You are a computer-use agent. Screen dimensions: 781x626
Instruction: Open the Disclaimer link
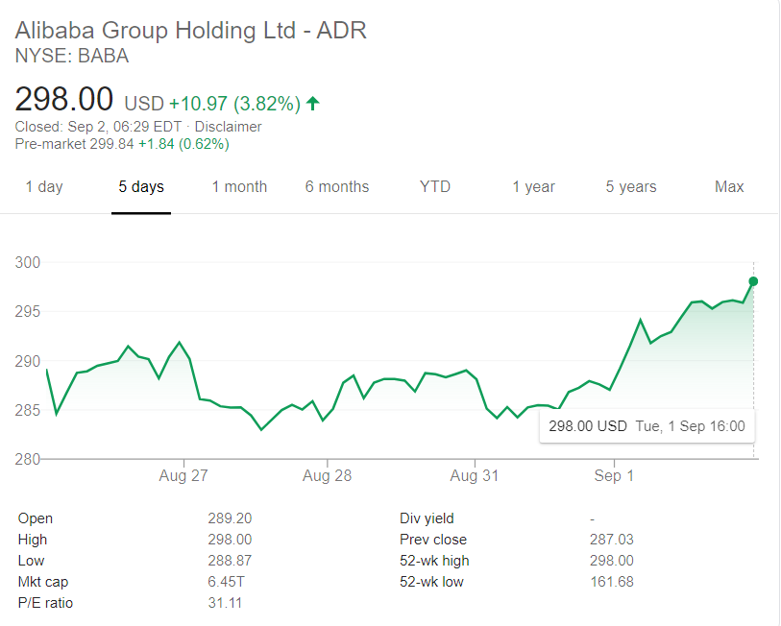click(x=230, y=126)
